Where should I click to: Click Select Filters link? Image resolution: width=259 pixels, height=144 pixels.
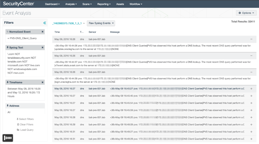point(25,119)
